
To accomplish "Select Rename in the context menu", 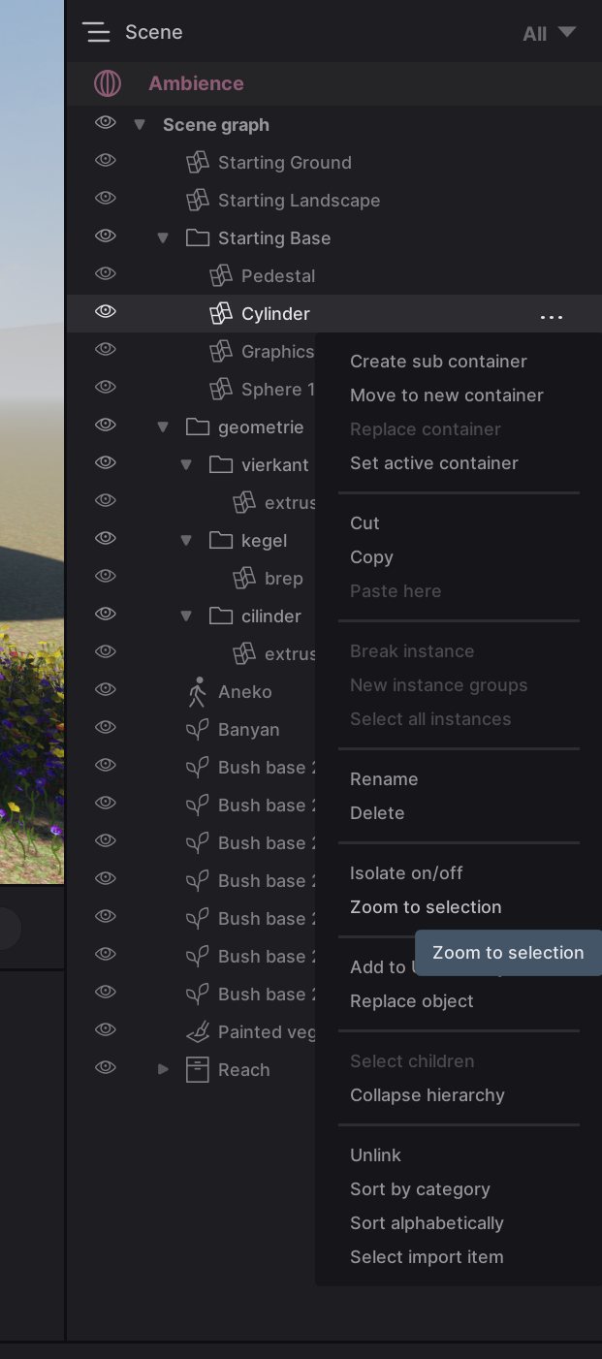I will [384, 779].
